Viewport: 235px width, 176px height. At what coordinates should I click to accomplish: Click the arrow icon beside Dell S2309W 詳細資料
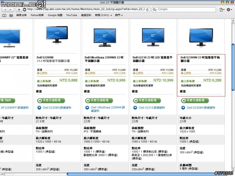pos(183,107)
